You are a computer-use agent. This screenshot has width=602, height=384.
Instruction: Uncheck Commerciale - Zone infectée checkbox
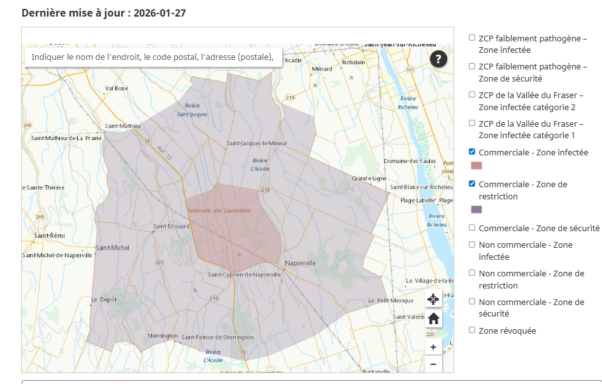tap(472, 152)
